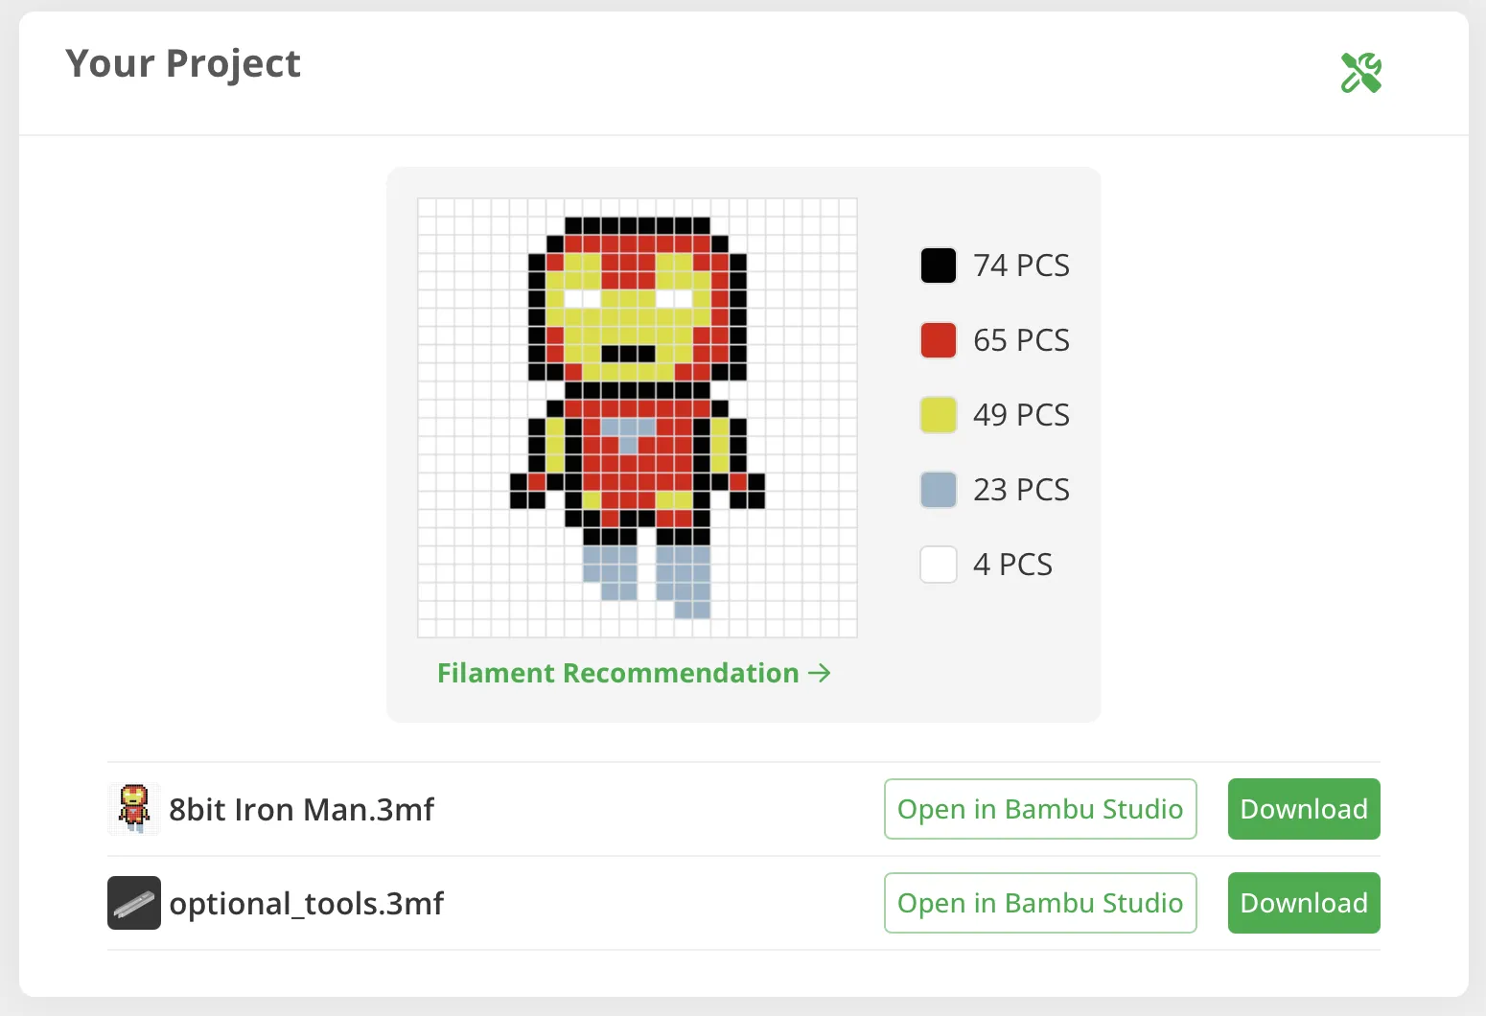Open the Iron Man file thumbnail icon
This screenshot has width=1486, height=1016.
[x=134, y=809]
